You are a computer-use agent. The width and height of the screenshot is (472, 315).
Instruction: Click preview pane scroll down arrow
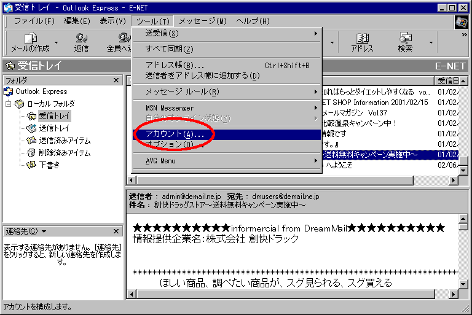click(x=463, y=284)
